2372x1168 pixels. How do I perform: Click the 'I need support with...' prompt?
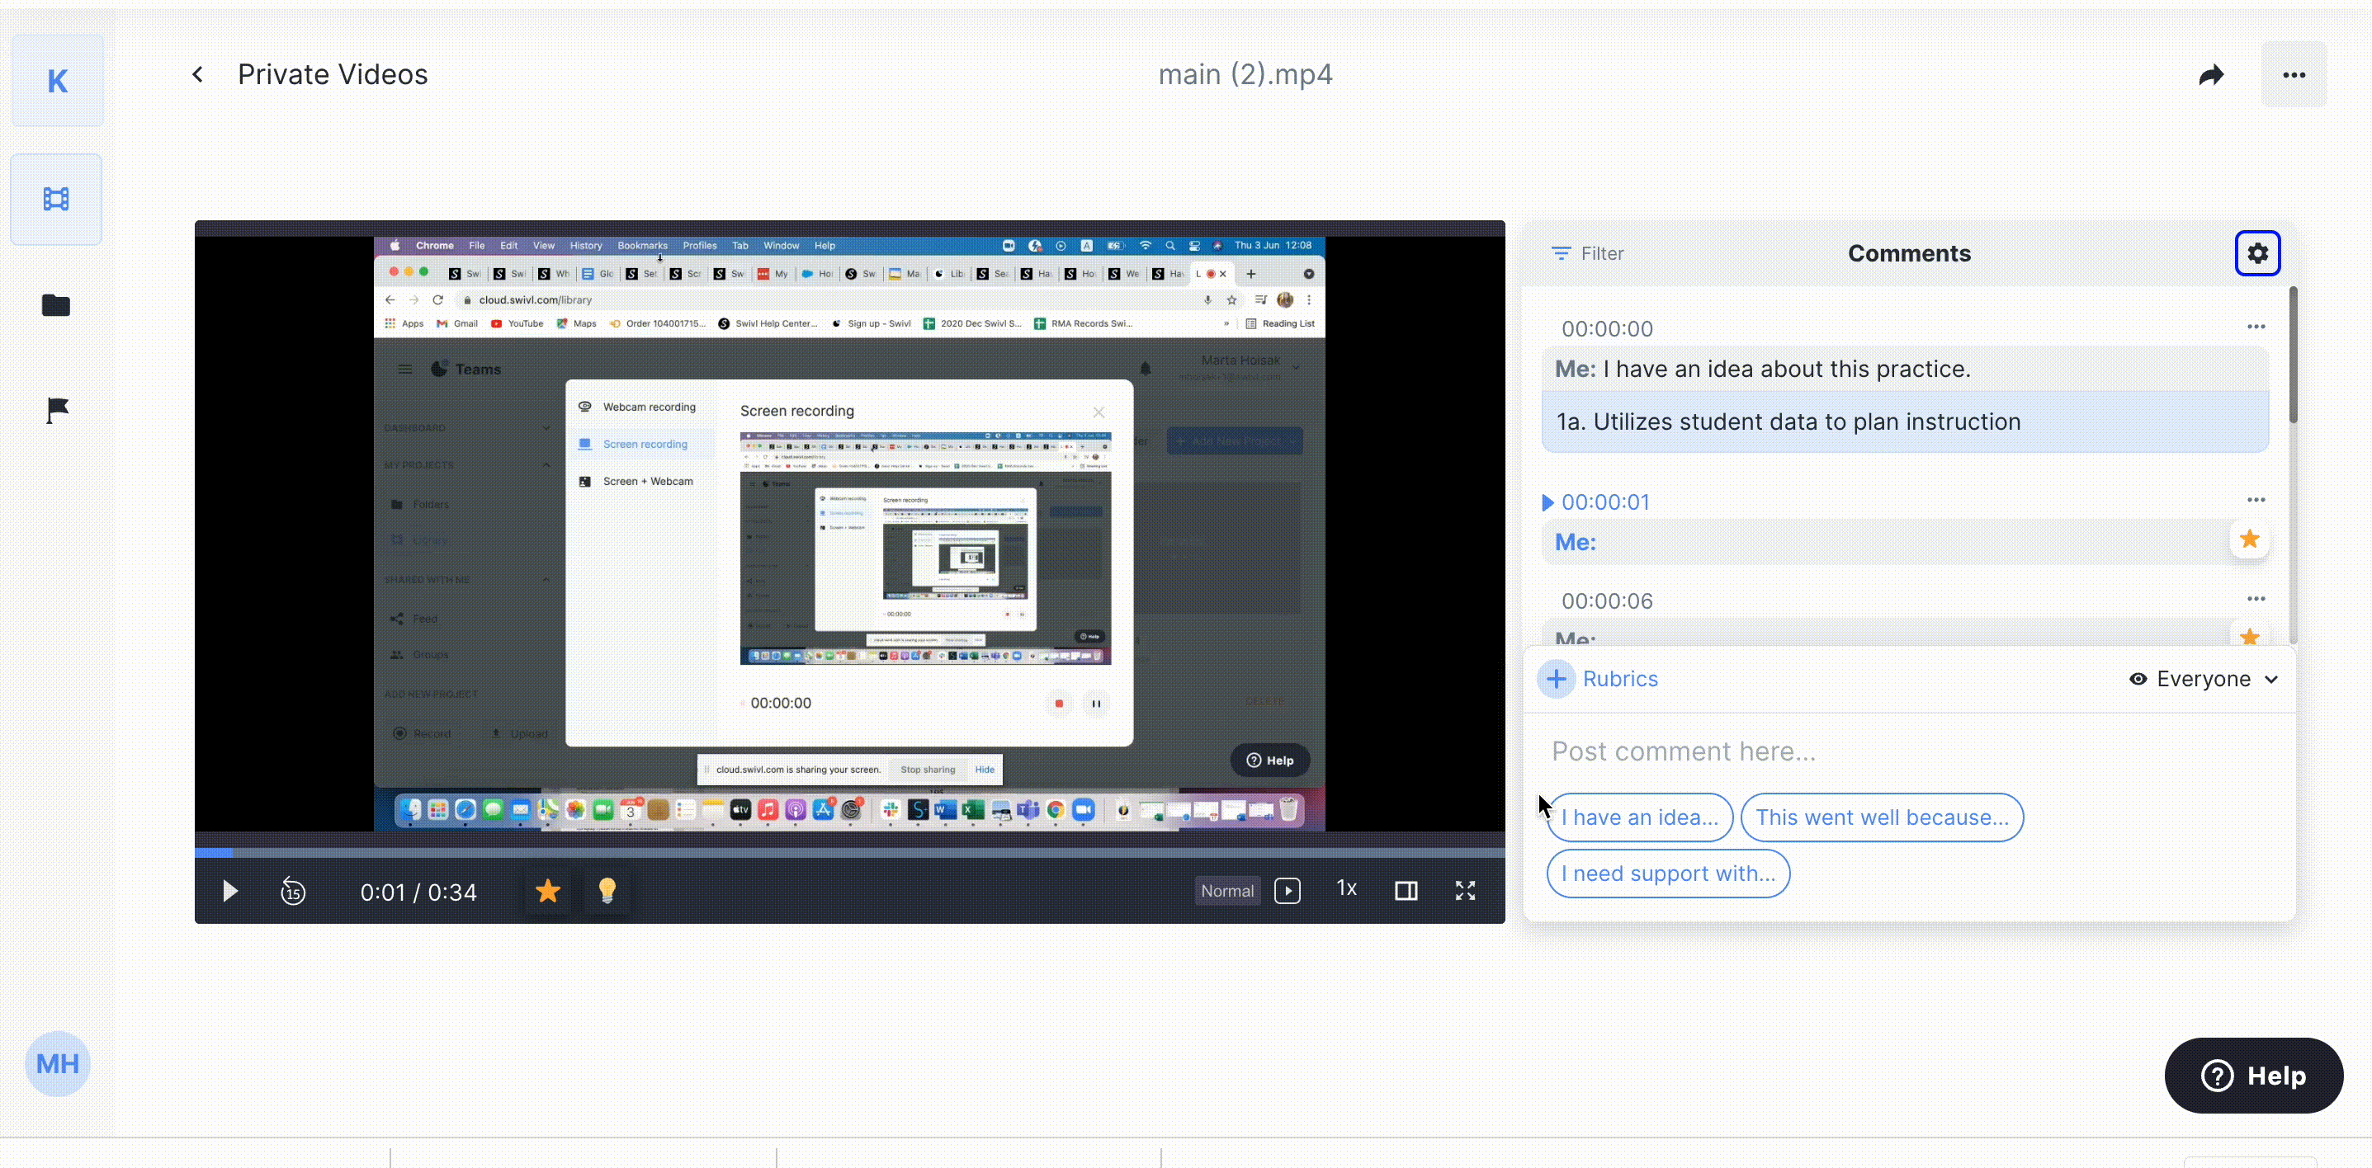(x=1668, y=874)
